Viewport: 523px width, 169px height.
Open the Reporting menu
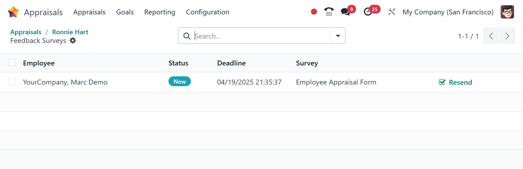[x=160, y=12]
